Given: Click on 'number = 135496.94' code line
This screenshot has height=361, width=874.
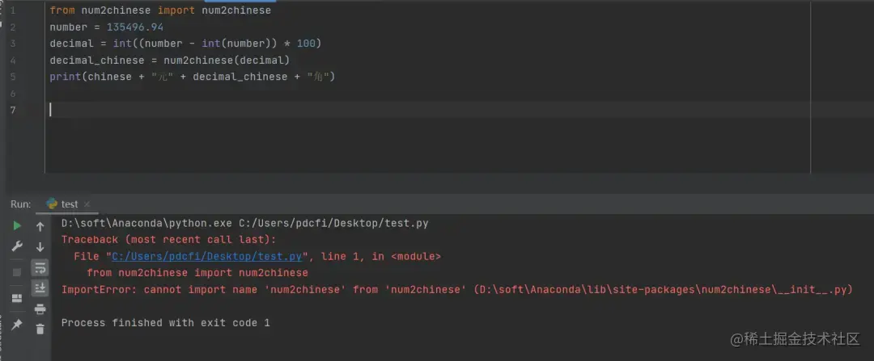Looking at the screenshot, I should (x=107, y=27).
